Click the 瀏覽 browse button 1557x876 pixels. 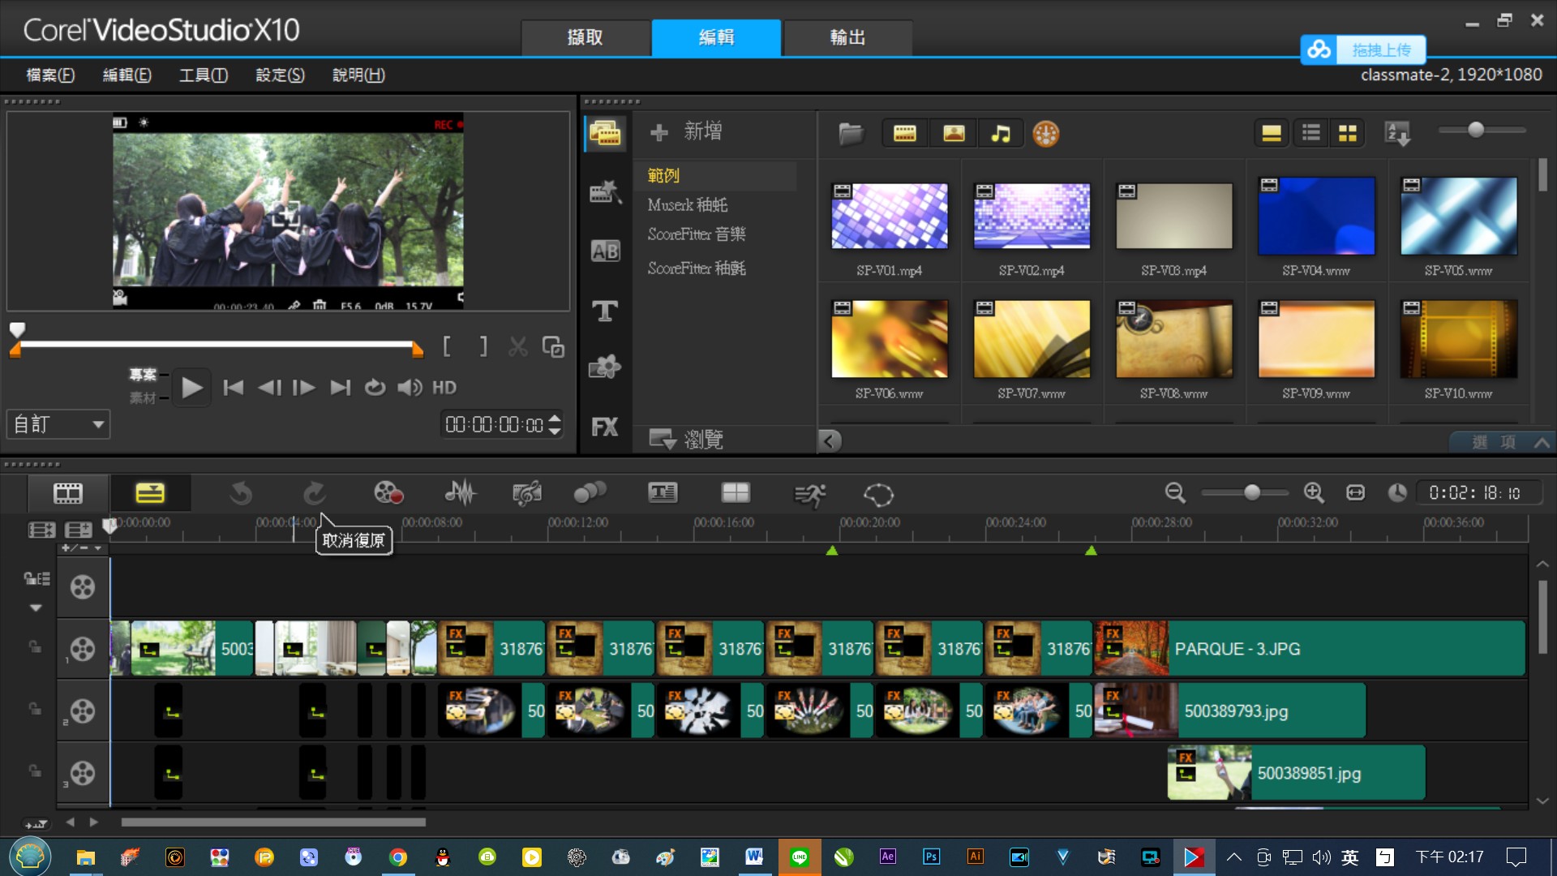click(x=686, y=440)
